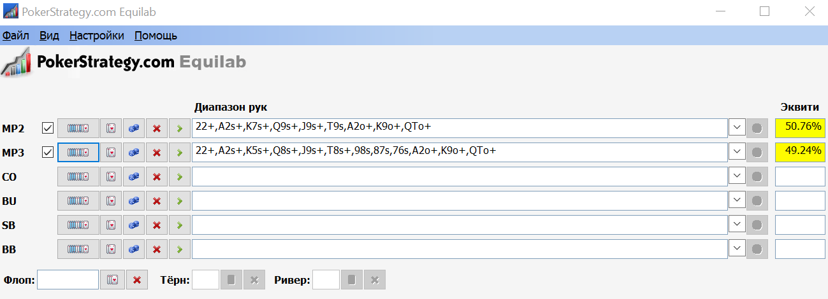Screen dimensions: 828x299
Task: Click green arrow for CO row
Action: tap(180, 177)
